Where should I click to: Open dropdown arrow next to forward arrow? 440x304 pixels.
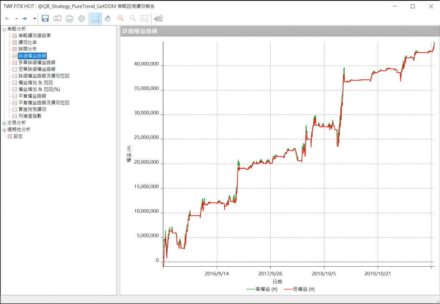click(x=34, y=18)
